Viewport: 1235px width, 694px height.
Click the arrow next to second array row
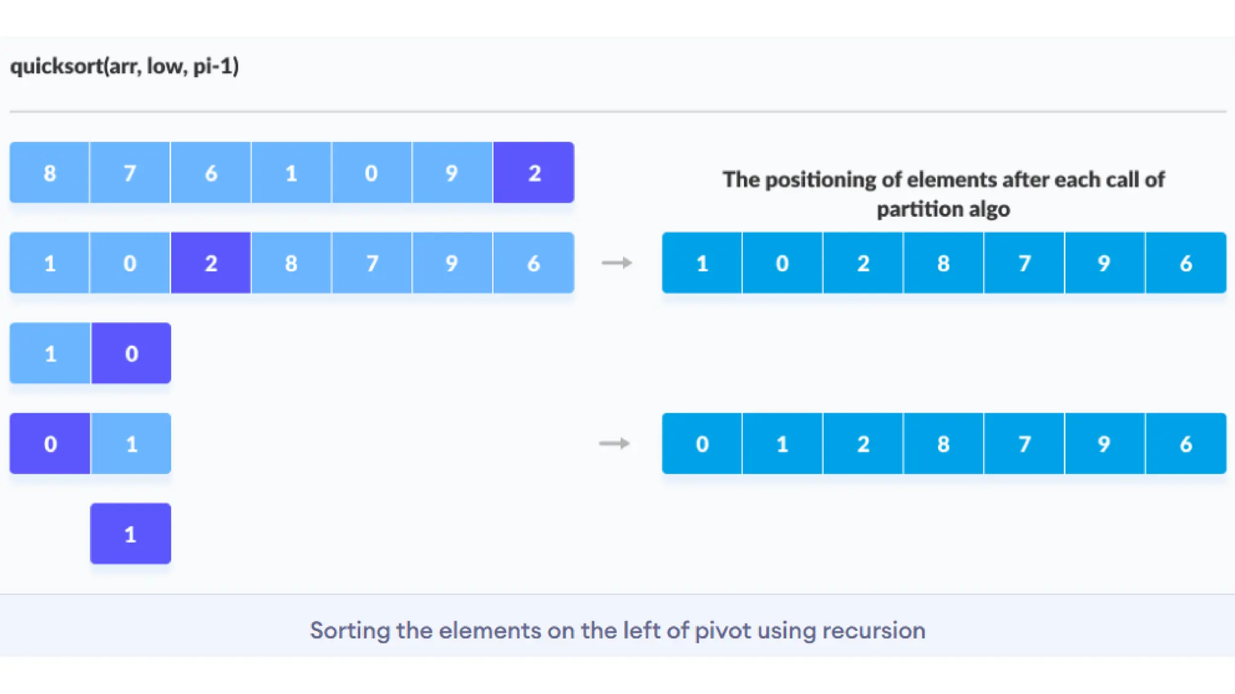click(x=617, y=263)
